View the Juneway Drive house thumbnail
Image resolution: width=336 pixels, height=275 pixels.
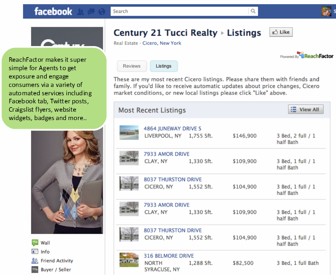129,133
